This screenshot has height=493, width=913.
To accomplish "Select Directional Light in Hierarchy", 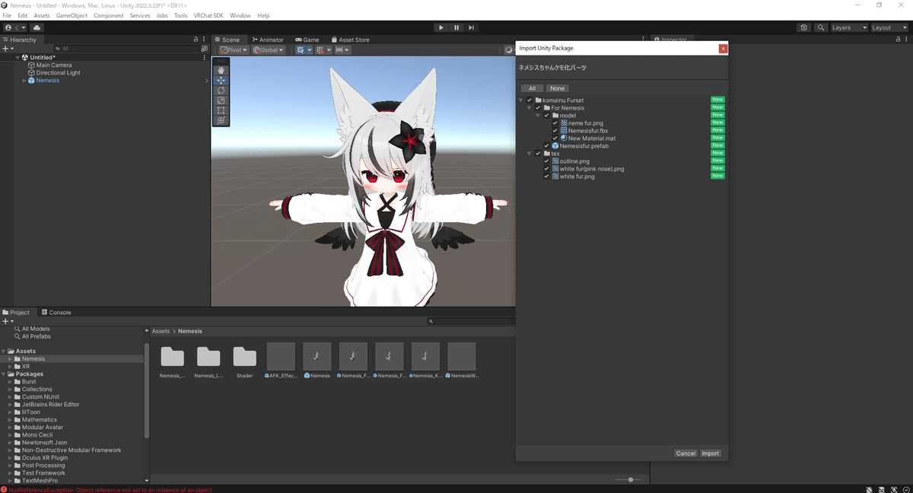I will [58, 73].
